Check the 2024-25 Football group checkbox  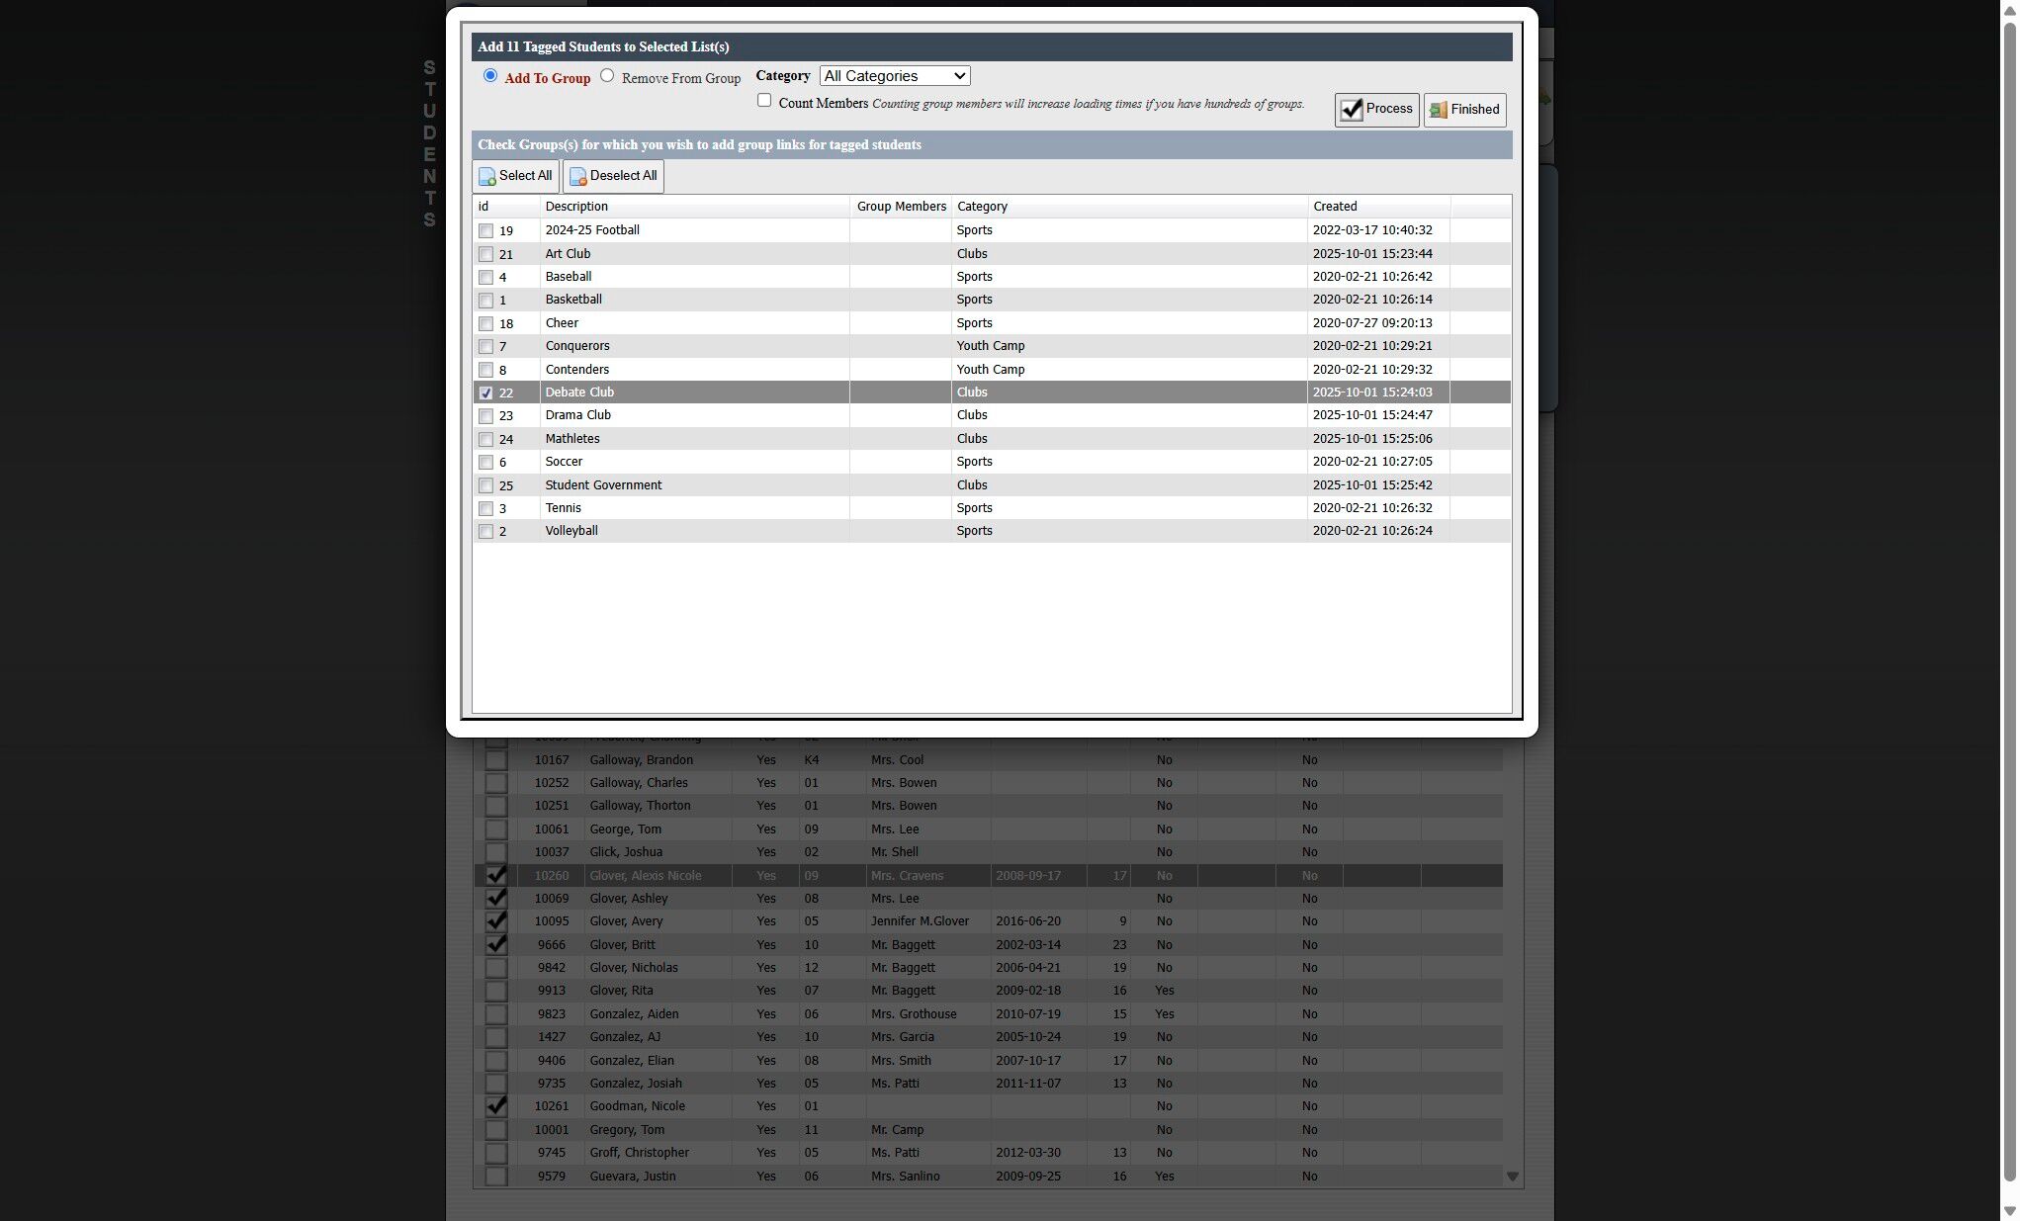485,231
